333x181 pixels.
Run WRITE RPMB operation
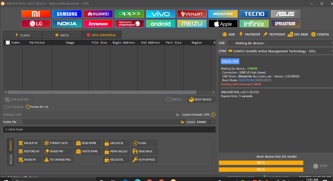[88, 151]
